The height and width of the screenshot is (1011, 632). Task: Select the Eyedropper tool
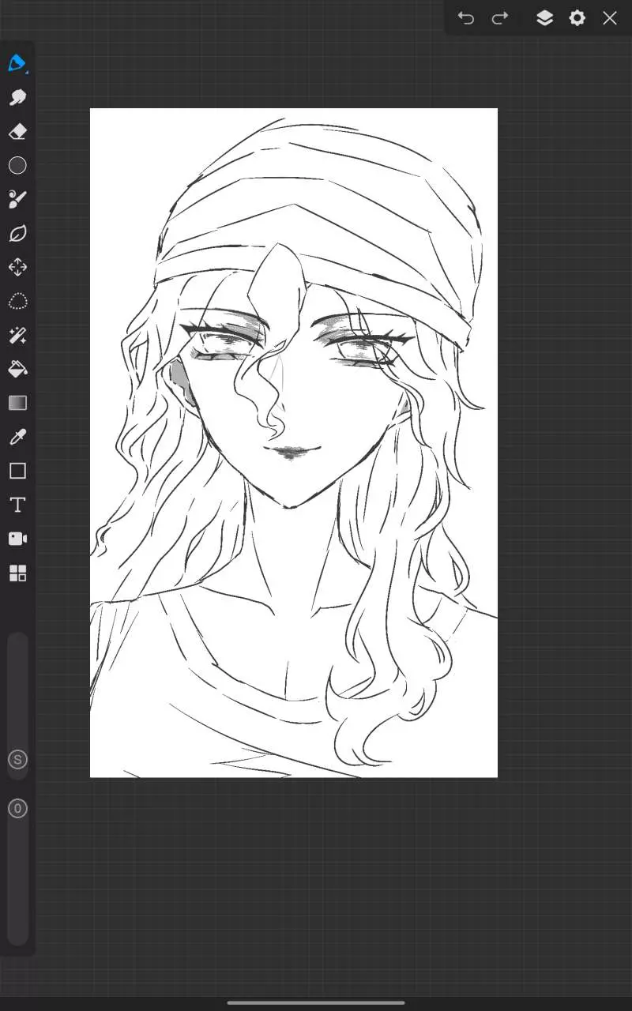[x=17, y=437]
